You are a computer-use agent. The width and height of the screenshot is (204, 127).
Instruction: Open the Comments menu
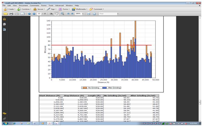click(35, 5)
